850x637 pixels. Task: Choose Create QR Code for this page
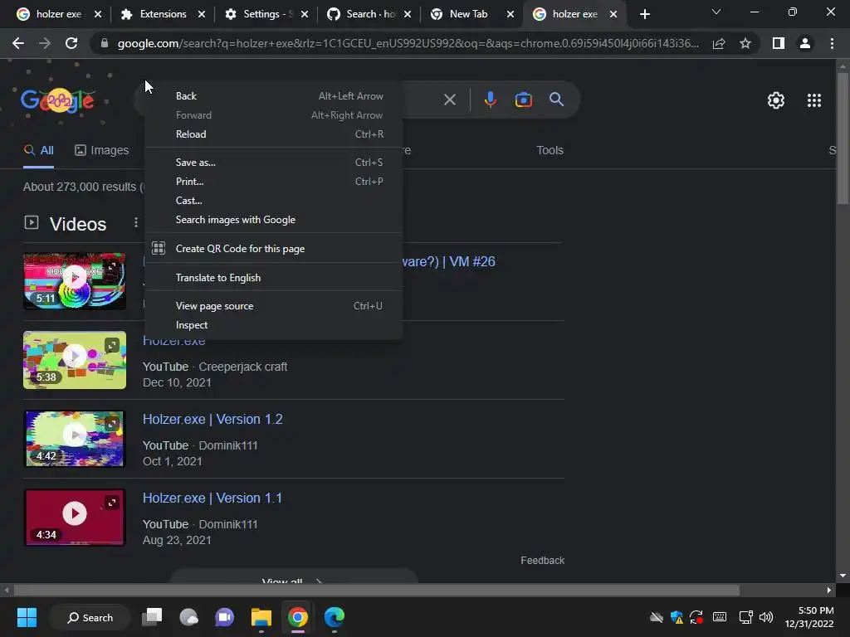coord(273,248)
